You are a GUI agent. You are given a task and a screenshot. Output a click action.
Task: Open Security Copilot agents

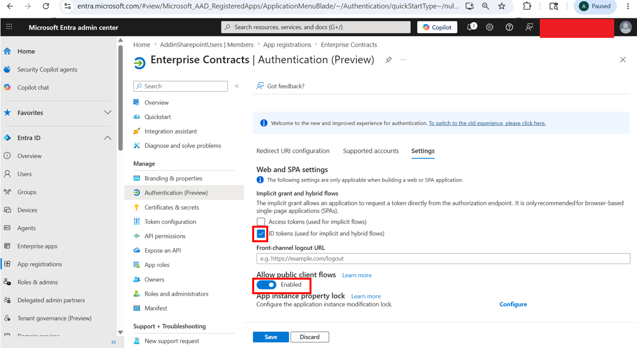point(47,69)
